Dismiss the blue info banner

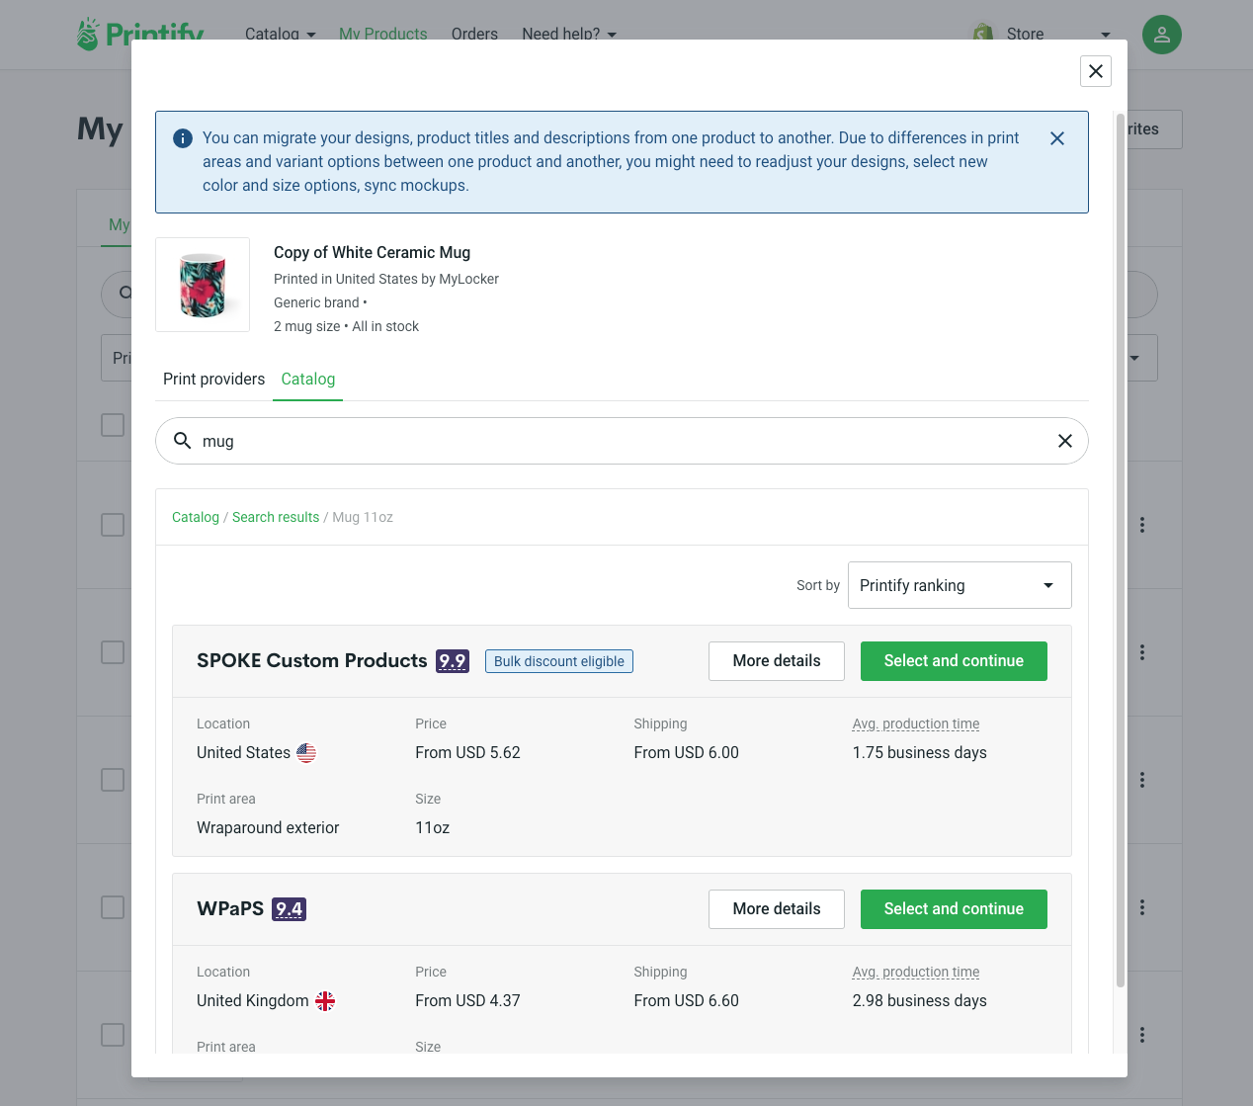[1057, 138]
